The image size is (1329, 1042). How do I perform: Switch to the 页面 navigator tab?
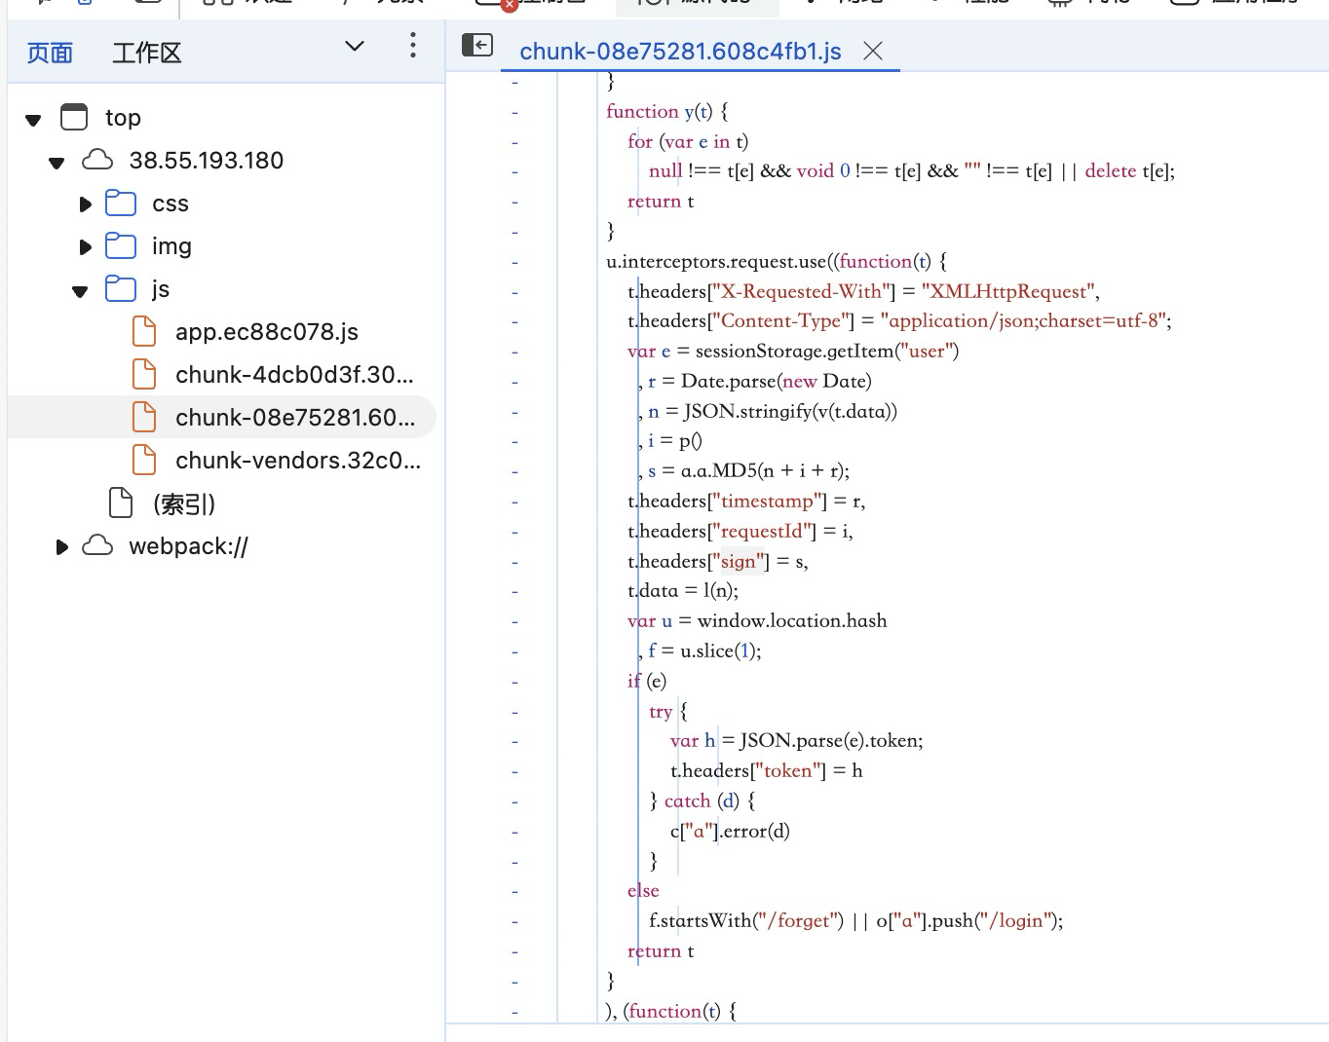50,53
